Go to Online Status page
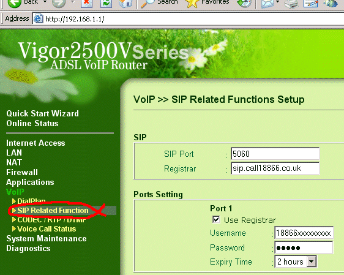The image size is (344, 275). (32, 123)
